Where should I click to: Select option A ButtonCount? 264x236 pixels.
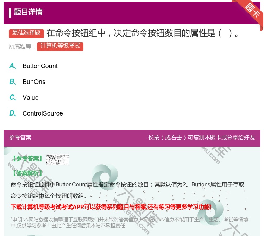[x=33, y=66]
